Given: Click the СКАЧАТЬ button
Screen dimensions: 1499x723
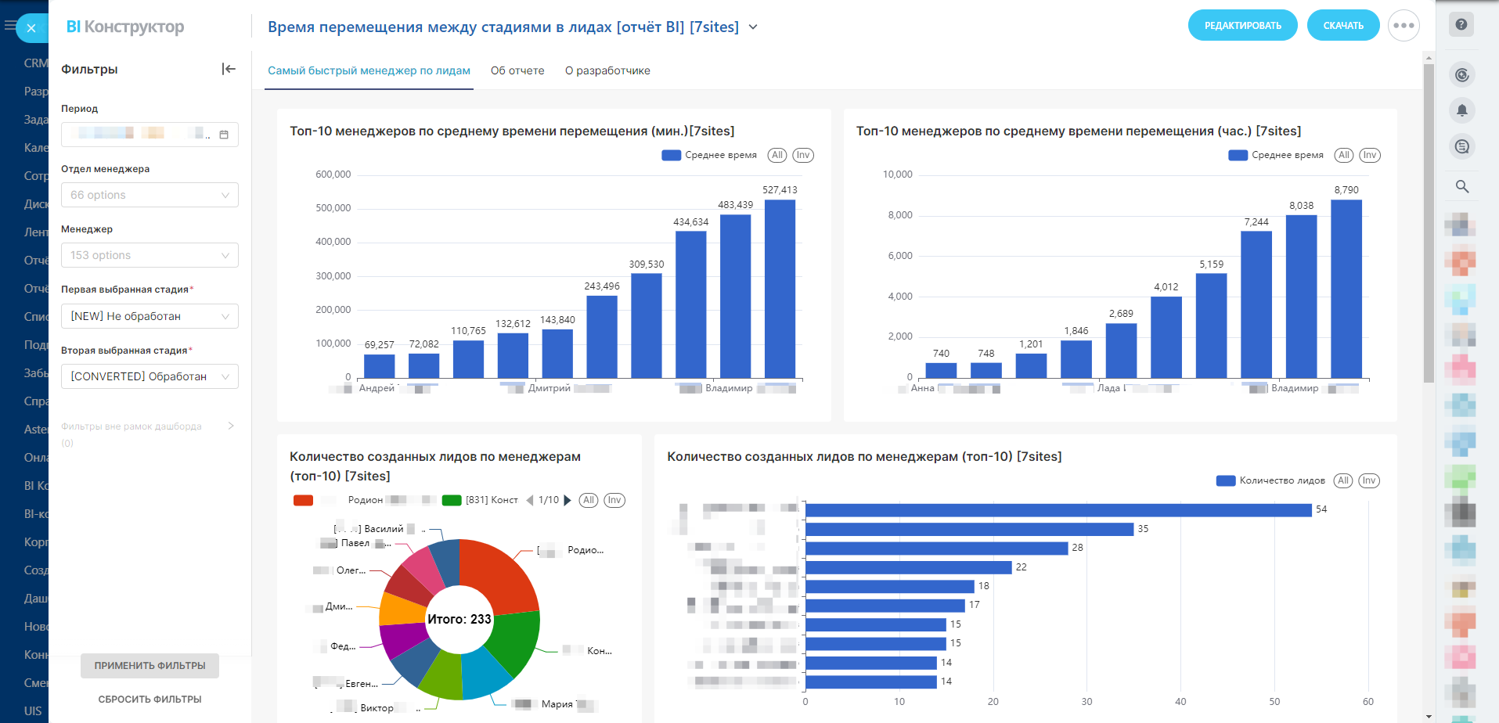Looking at the screenshot, I should tap(1342, 26).
